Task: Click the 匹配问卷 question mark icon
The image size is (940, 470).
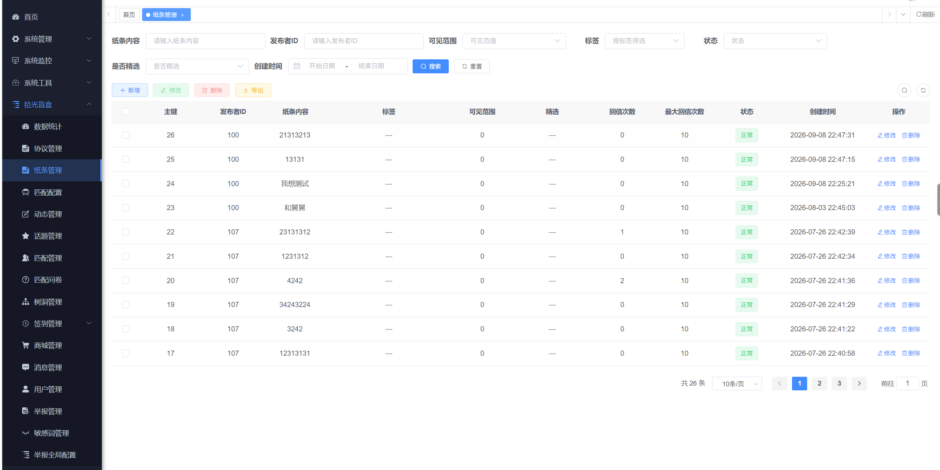Action: click(25, 279)
